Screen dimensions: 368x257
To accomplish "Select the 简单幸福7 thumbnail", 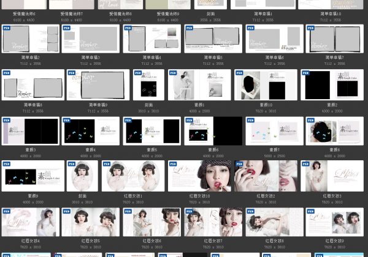I will click(x=334, y=39).
